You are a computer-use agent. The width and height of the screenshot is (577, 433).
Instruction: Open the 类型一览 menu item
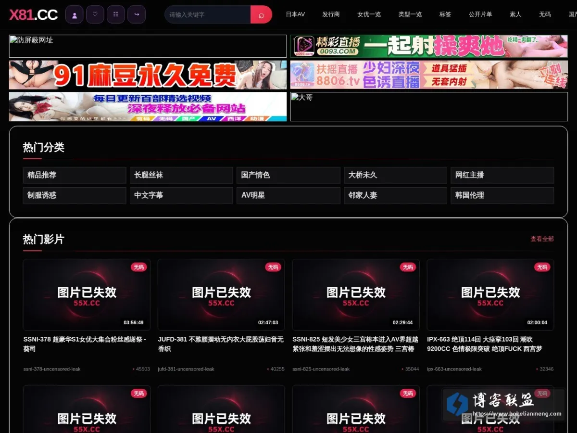point(410,14)
